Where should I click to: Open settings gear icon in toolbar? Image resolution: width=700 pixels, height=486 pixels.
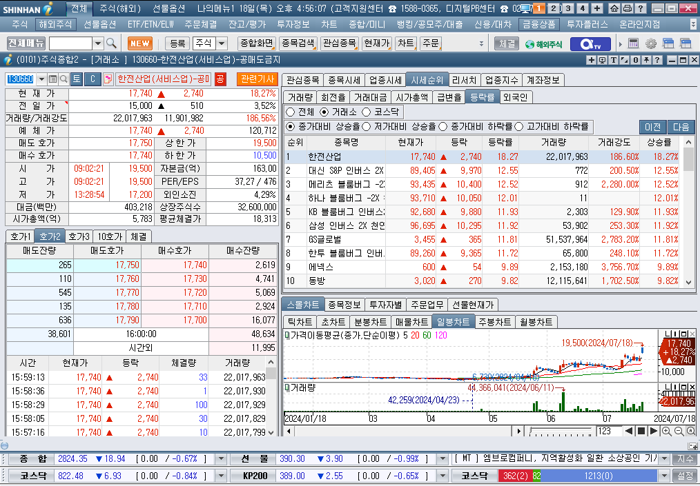point(651,43)
